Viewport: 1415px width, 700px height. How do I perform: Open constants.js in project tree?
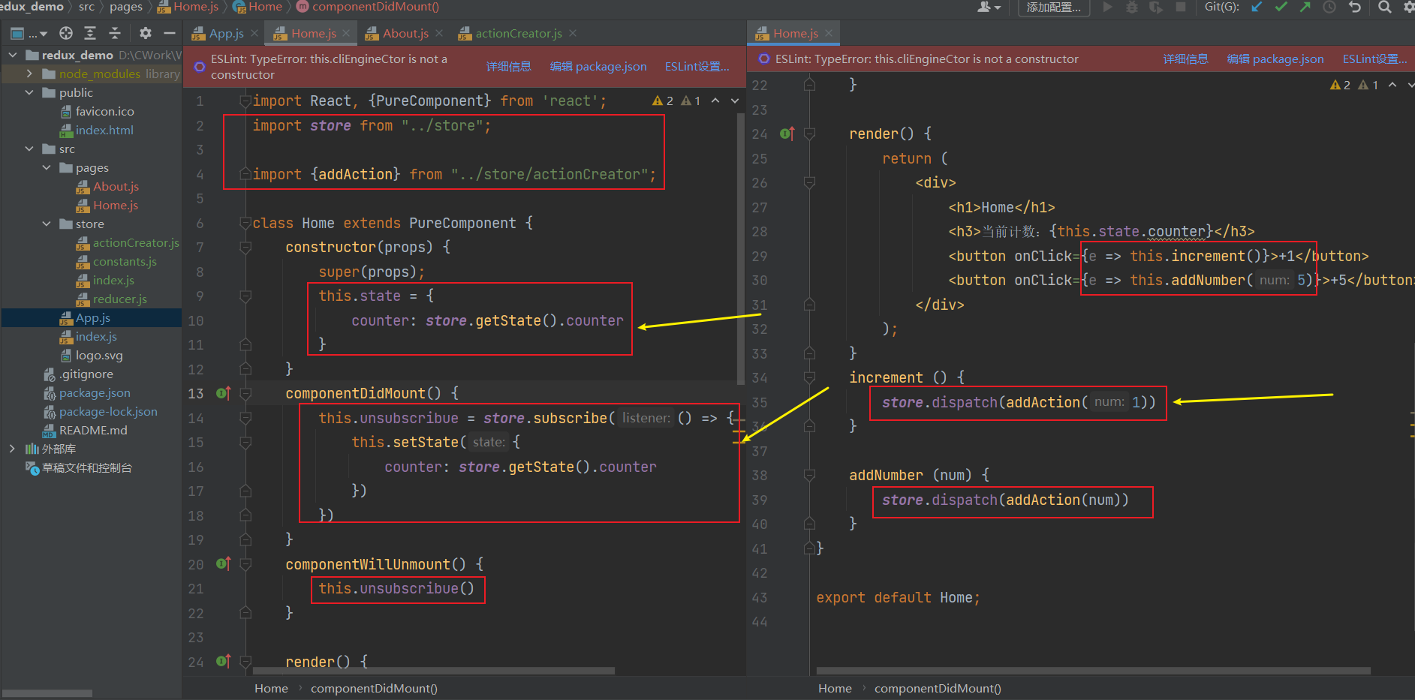[x=125, y=261]
